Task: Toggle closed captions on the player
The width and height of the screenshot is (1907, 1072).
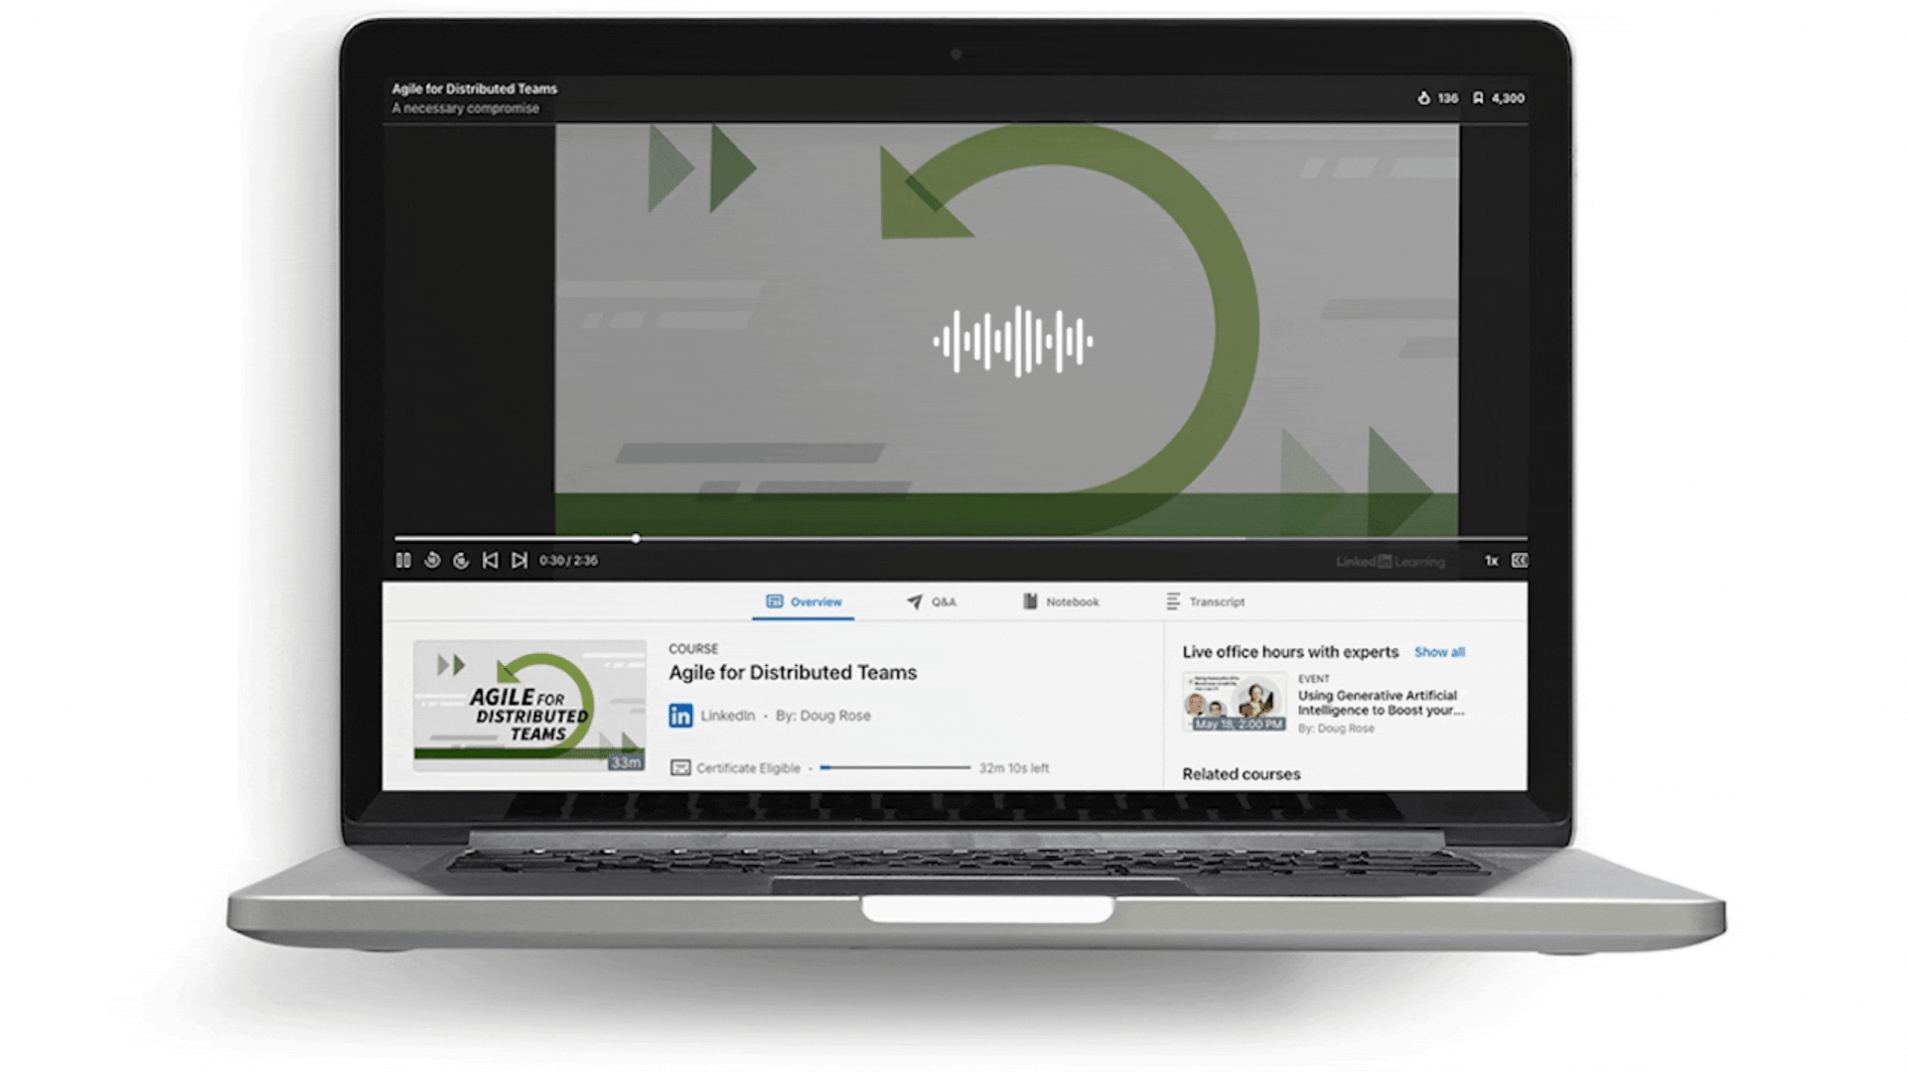Action: coord(1520,561)
